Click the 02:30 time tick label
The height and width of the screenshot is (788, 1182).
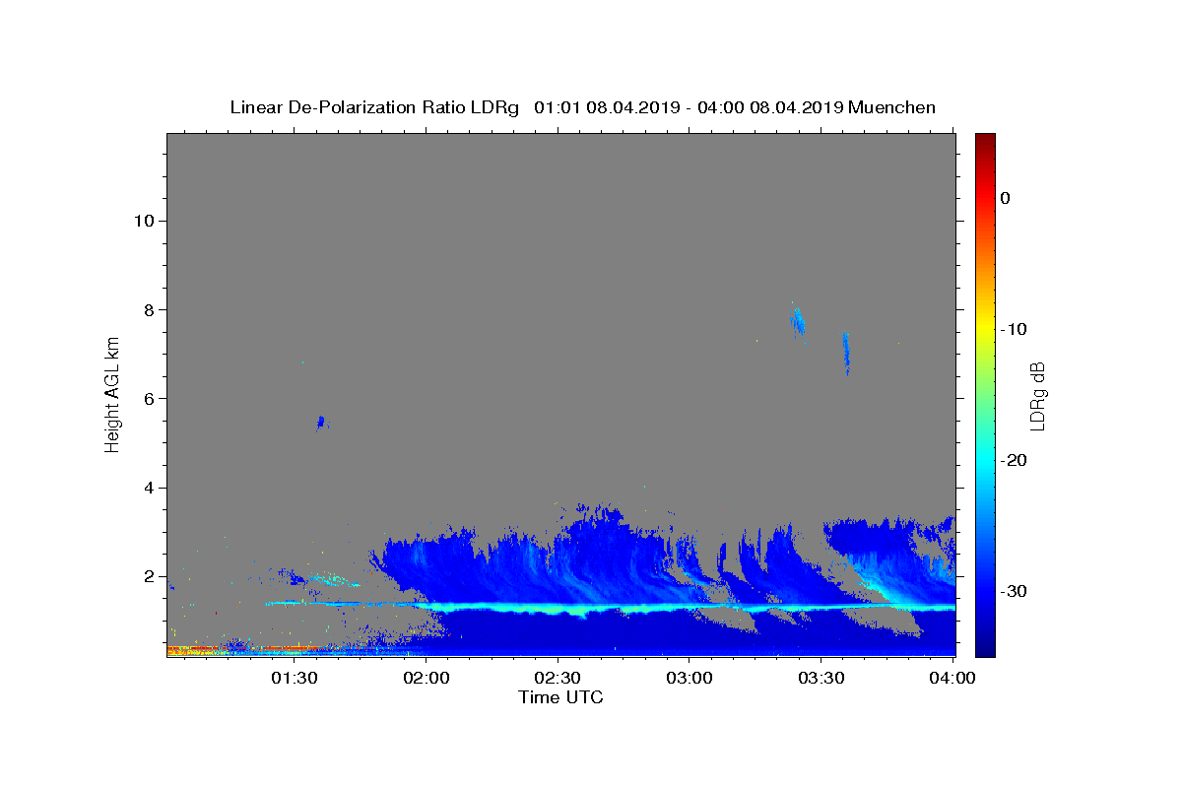coord(558,678)
